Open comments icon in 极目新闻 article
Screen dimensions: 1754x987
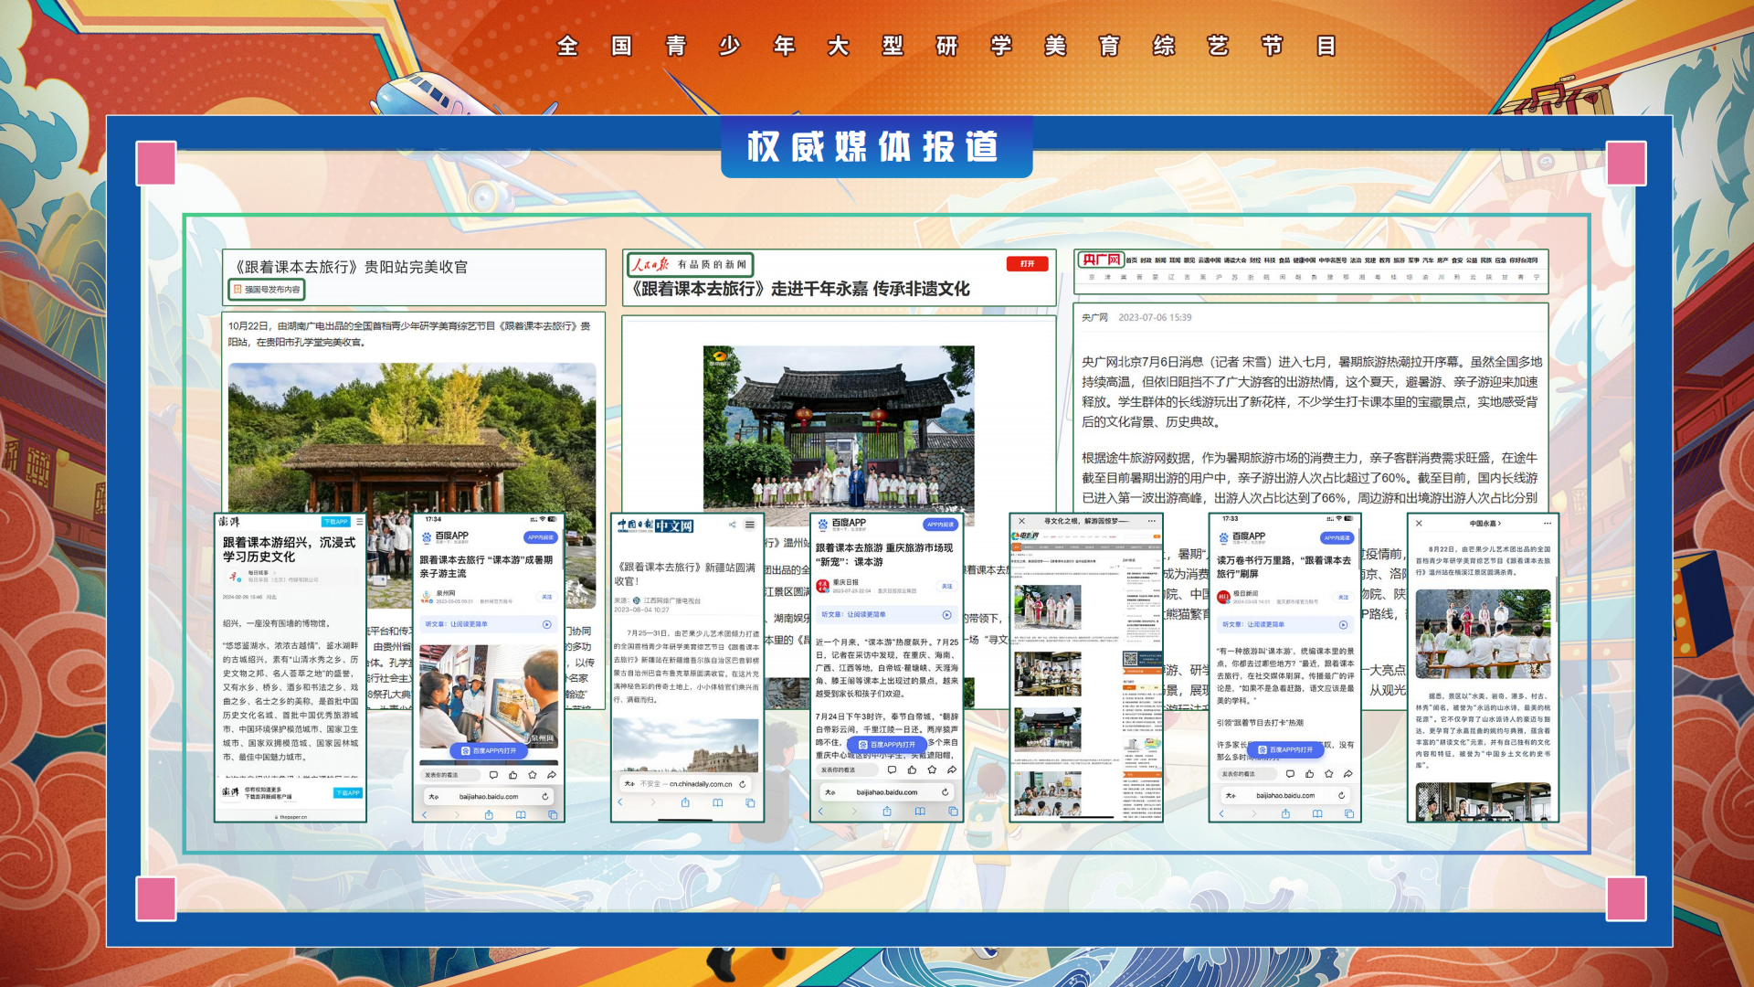click(x=1290, y=774)
